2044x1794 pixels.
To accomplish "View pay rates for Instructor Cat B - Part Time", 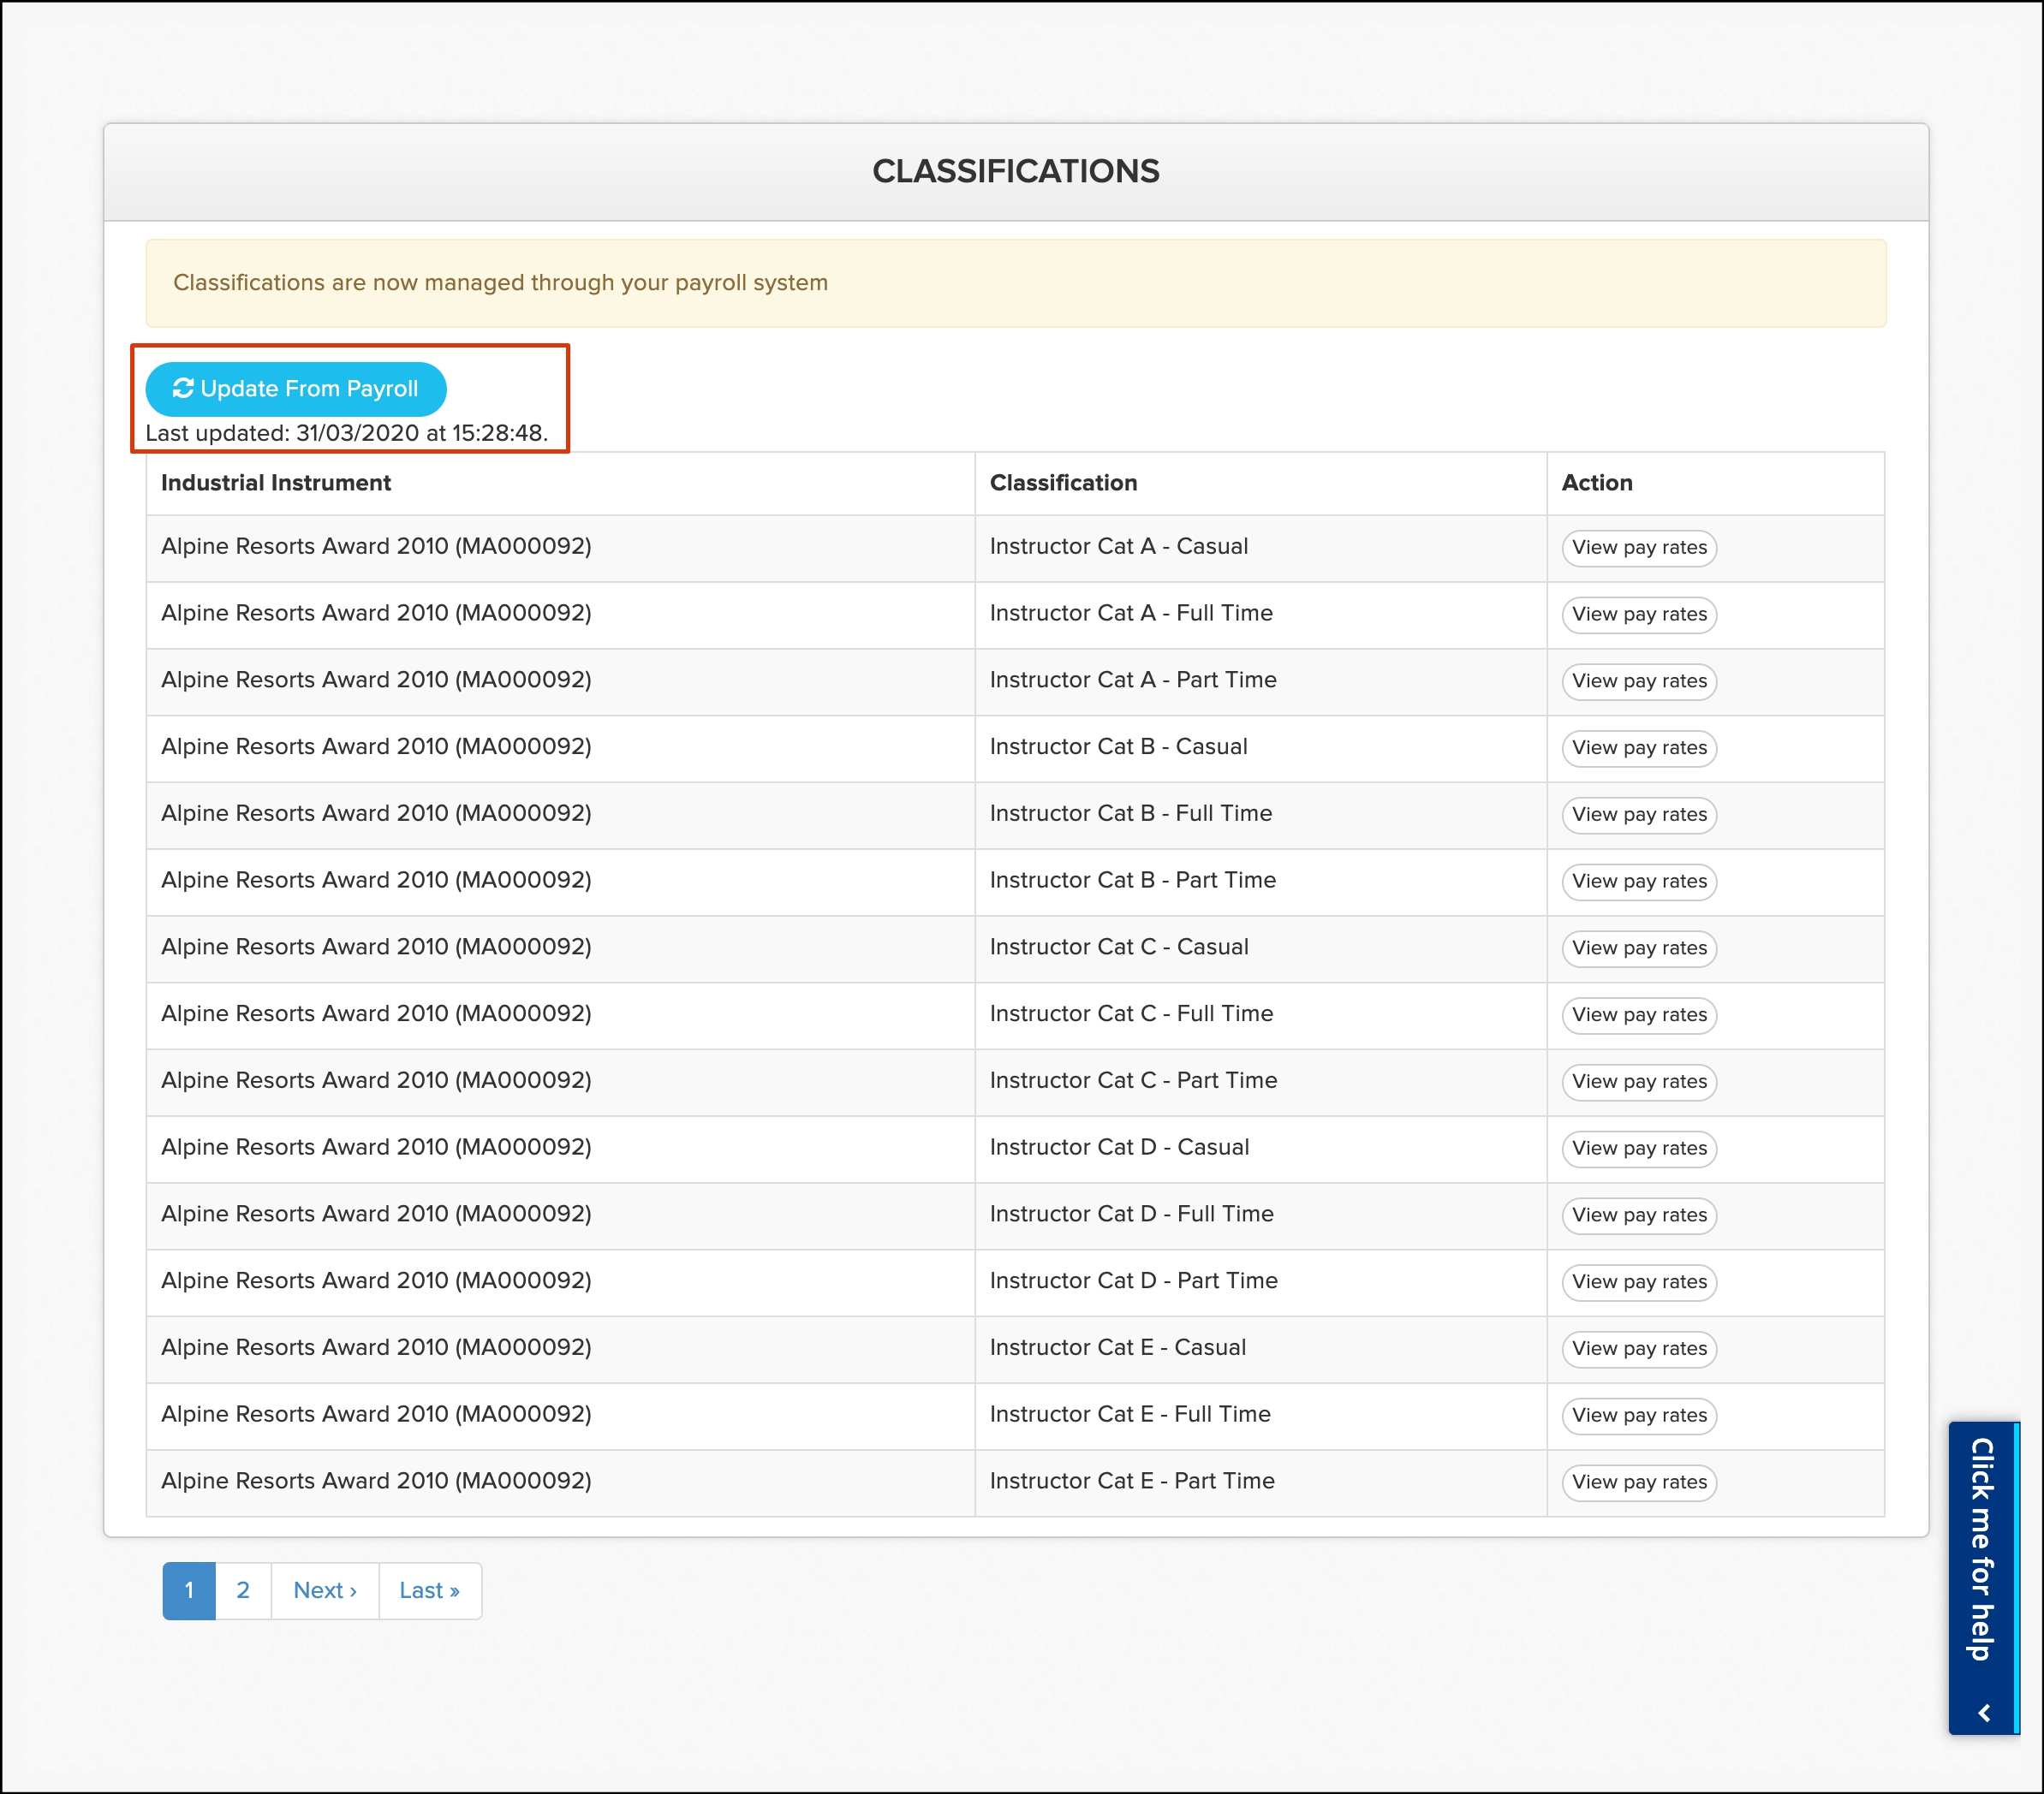I will pyautogui.click(x=1638, y=882).
